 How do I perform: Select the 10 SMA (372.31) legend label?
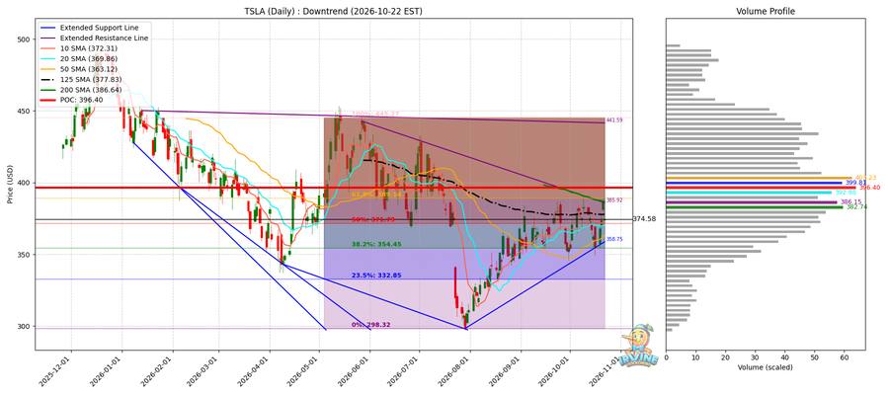pyautogui.click(x=87, y=48)
